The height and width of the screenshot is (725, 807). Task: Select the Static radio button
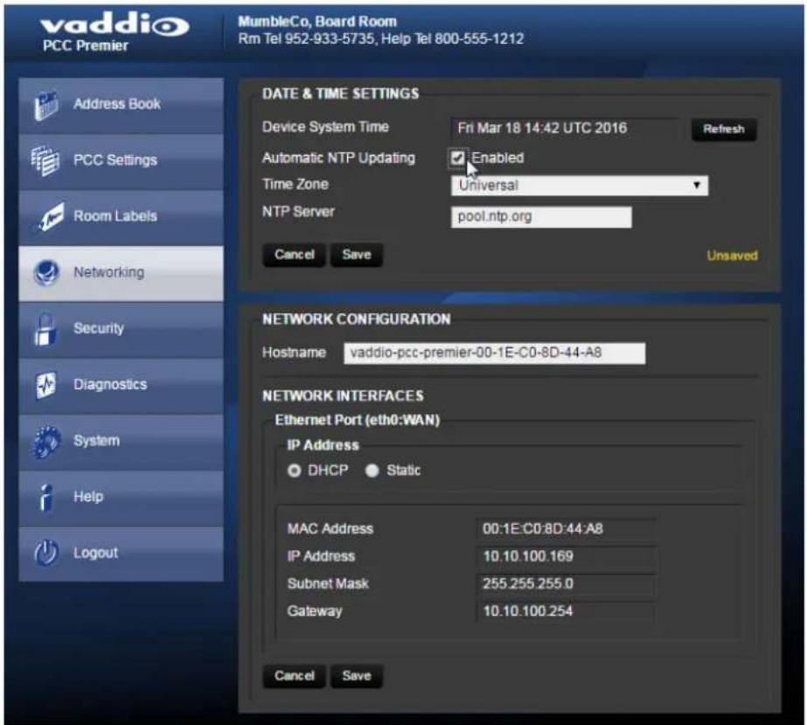point(372,471)
